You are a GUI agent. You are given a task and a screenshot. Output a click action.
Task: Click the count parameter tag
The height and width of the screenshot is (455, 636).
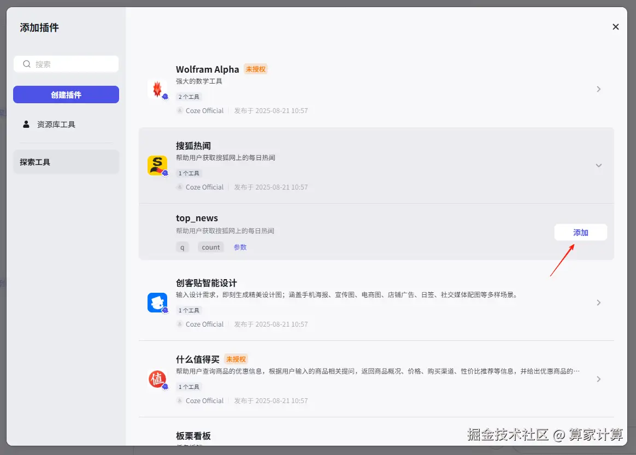pos(211,247)
